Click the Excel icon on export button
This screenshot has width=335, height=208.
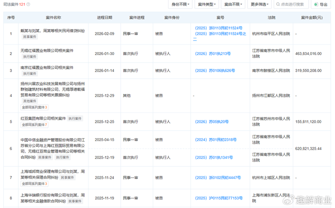[316, 4]
